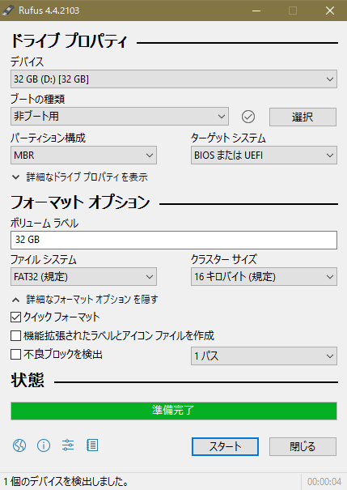The image size is (347, 490).
Task: Open the パーティション構成 MBR dropdown
Action: pos(83,156)
